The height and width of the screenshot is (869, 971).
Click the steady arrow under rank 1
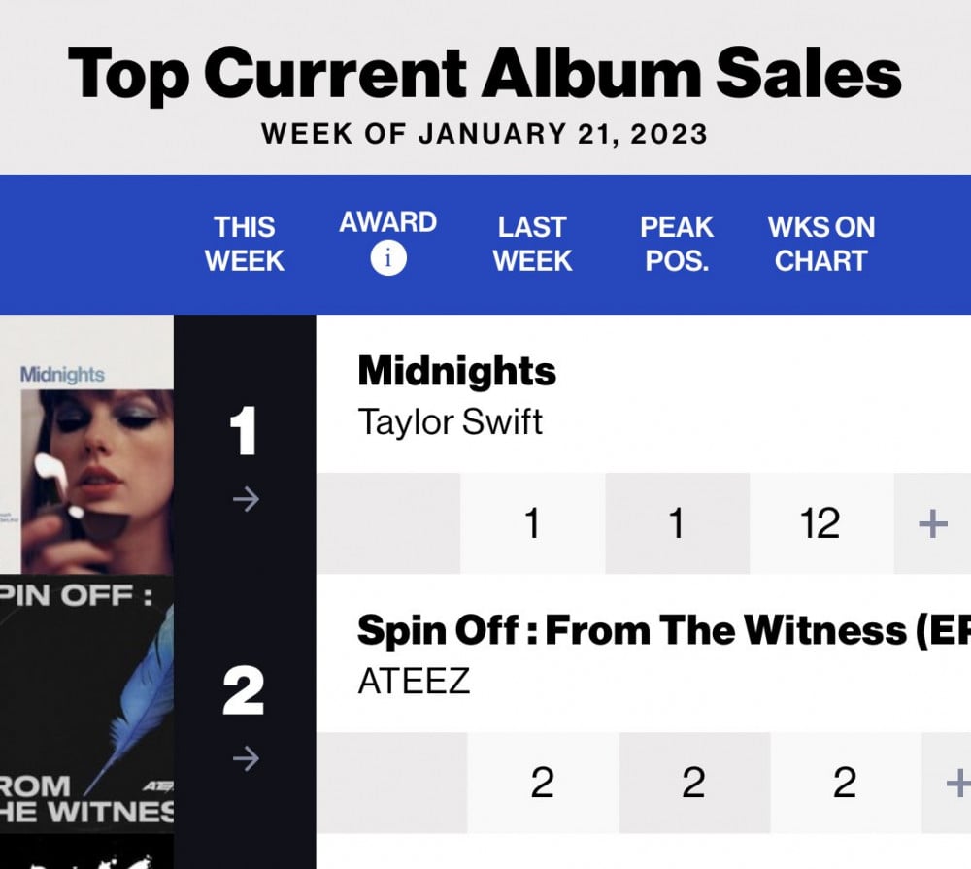click(x=246, y=499)
